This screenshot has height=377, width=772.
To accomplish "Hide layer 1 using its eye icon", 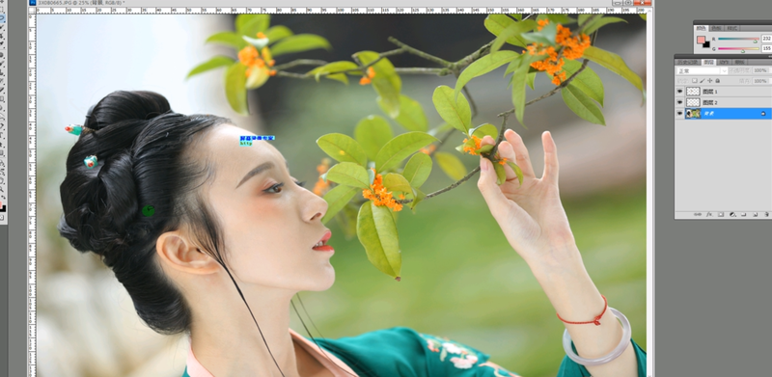I will pyautogui.click(x=680, y=91).
